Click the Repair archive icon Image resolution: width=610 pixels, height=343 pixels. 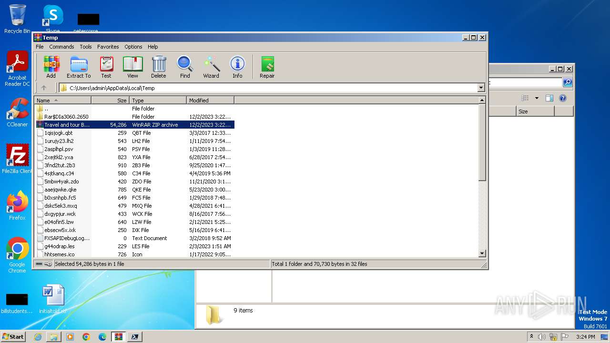point(267,67)
